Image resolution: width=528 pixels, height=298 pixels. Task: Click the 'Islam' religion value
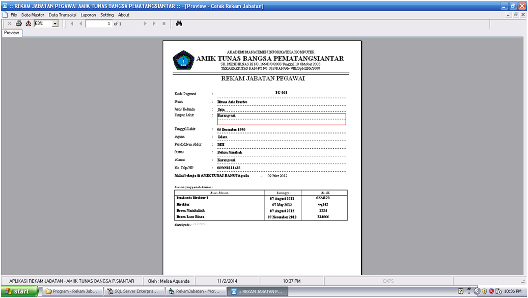222,137
